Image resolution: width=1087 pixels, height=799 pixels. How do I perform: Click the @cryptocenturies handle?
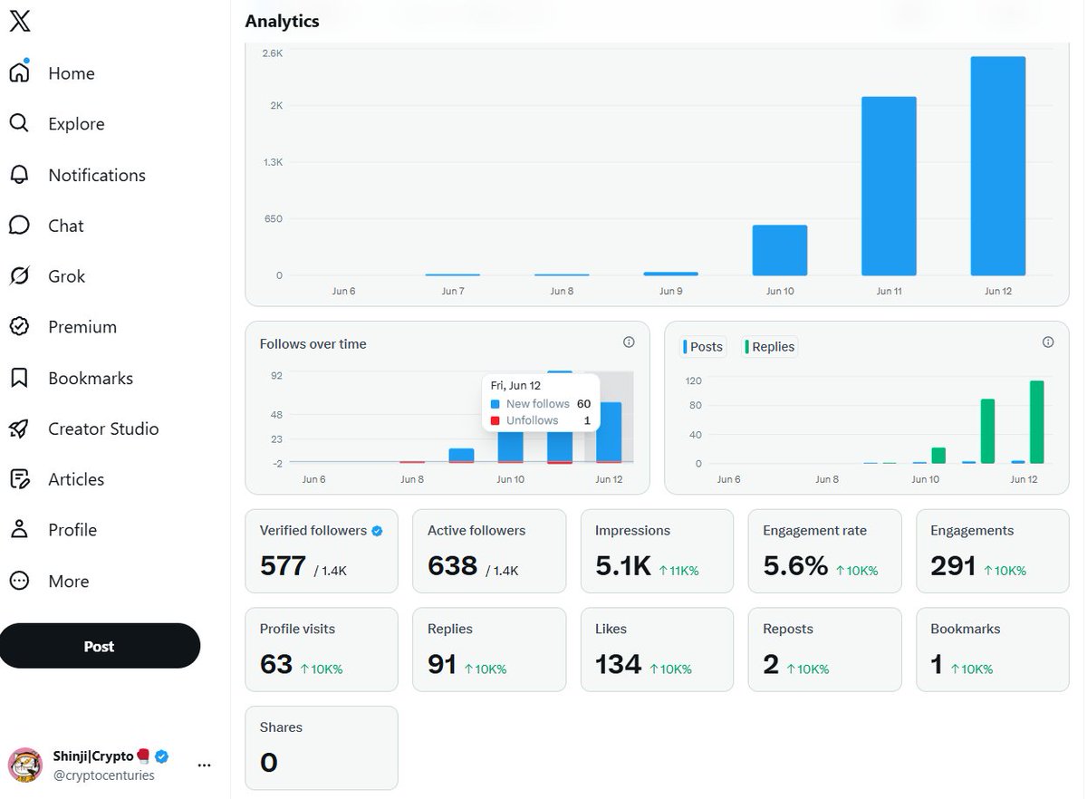click(104, 775)
